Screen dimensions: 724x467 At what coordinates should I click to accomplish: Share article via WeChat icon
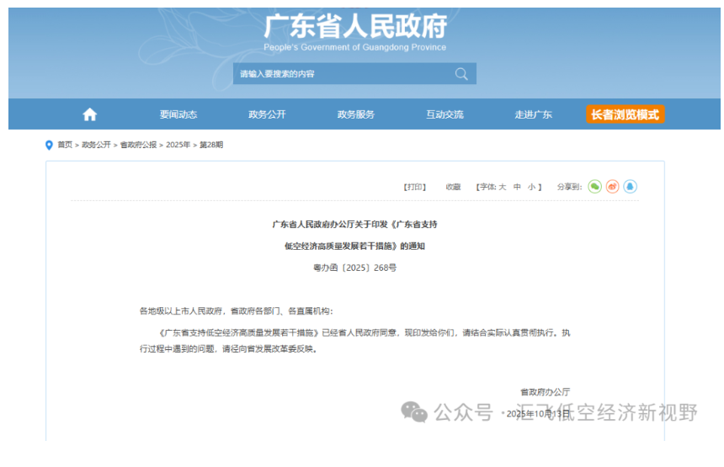point(594,187)
